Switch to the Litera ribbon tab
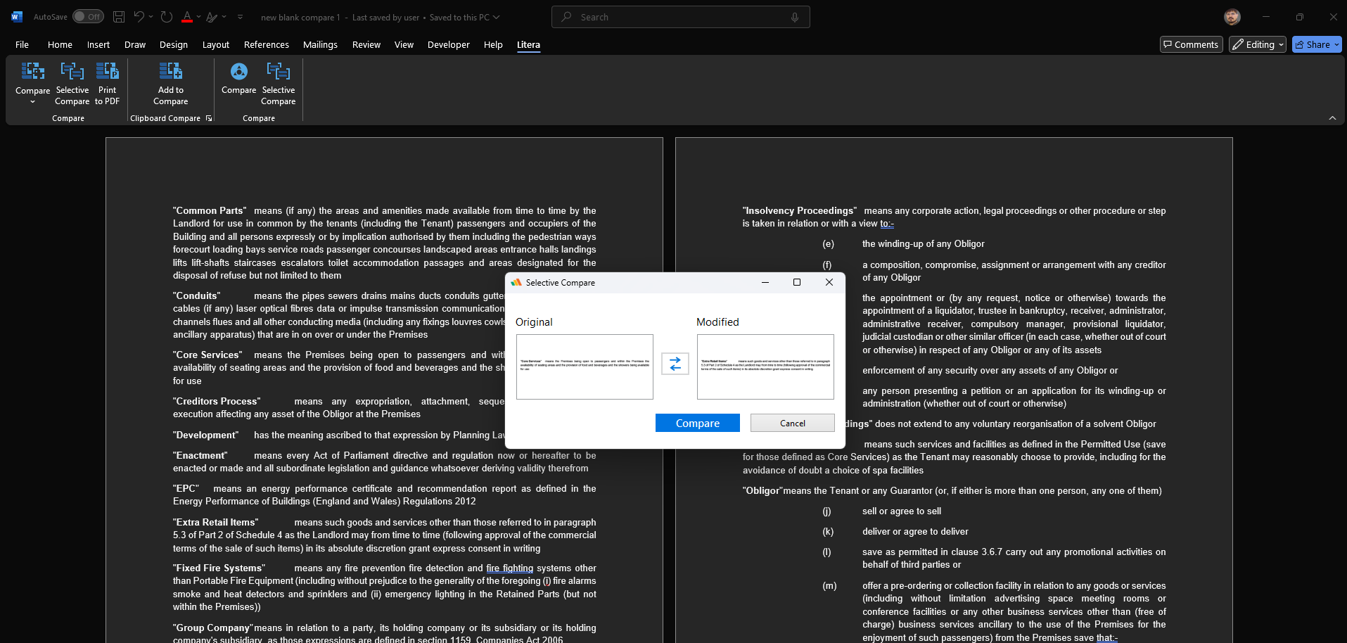Image resolution: width=1347 pixels, height=643 pixels. tap(528, 44)
